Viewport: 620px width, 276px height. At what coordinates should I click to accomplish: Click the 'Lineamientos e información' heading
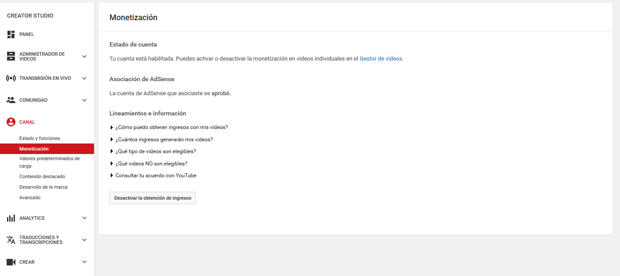click(x=148, y=113)
